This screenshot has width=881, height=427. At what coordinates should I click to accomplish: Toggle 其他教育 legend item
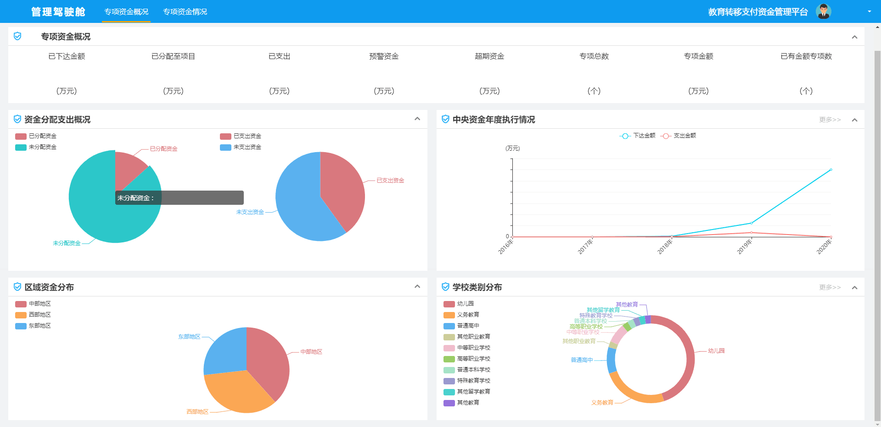click(x=461, y=403)
